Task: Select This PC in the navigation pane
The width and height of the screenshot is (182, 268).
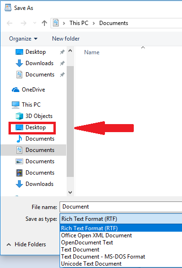Action: 31,104
